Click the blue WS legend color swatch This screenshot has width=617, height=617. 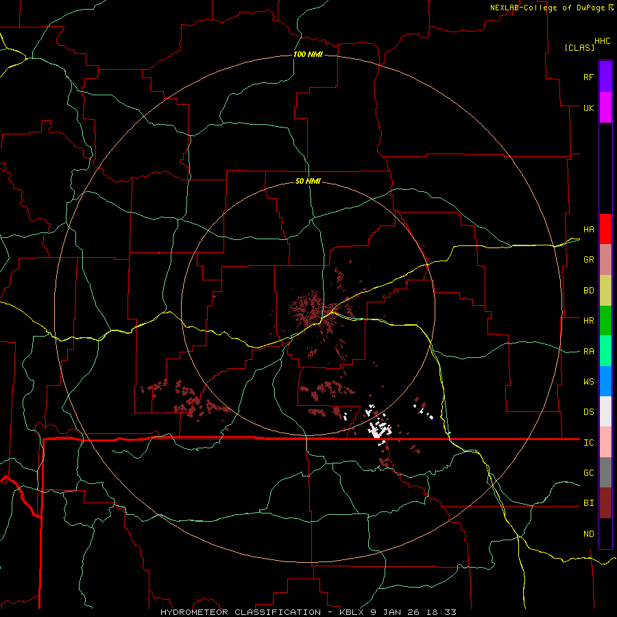coord(605,381)
